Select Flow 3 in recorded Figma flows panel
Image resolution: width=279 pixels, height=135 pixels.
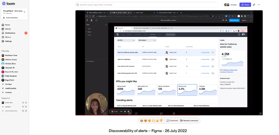coord(89,35)
